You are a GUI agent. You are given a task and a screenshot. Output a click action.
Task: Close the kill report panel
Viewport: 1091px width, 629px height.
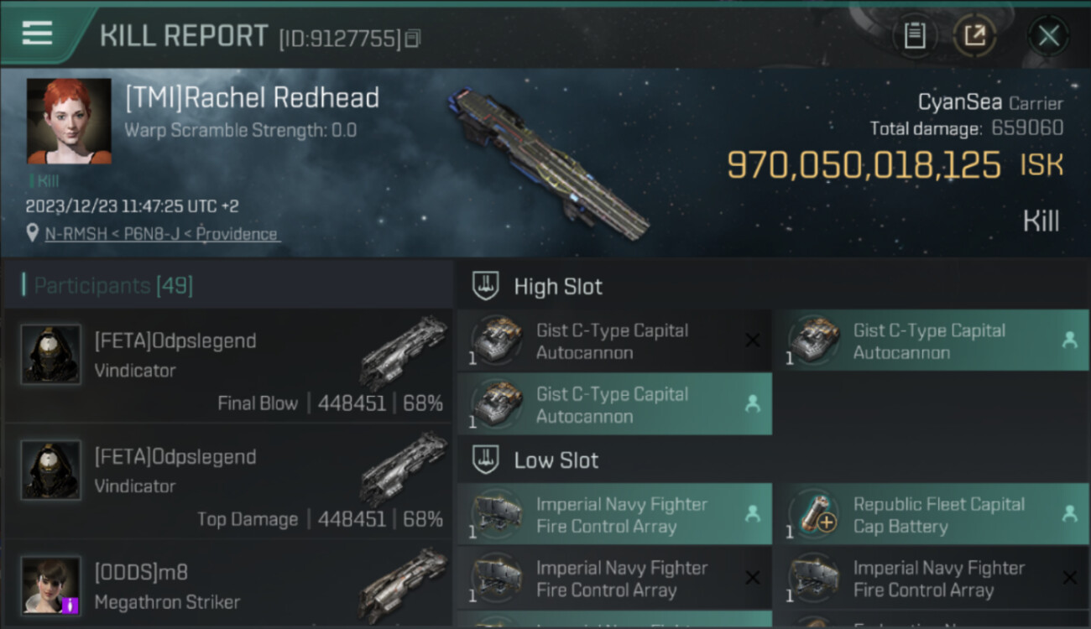[1048, 36]
